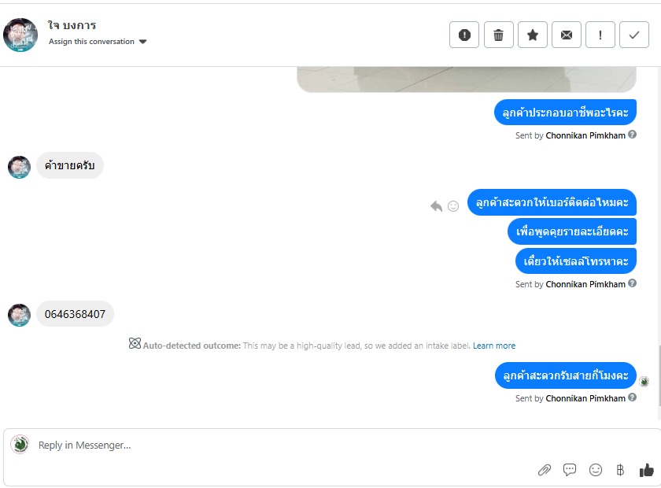Attach a file with paperclip icon
The height and width of the screenshot is (488, 661).
545,470
